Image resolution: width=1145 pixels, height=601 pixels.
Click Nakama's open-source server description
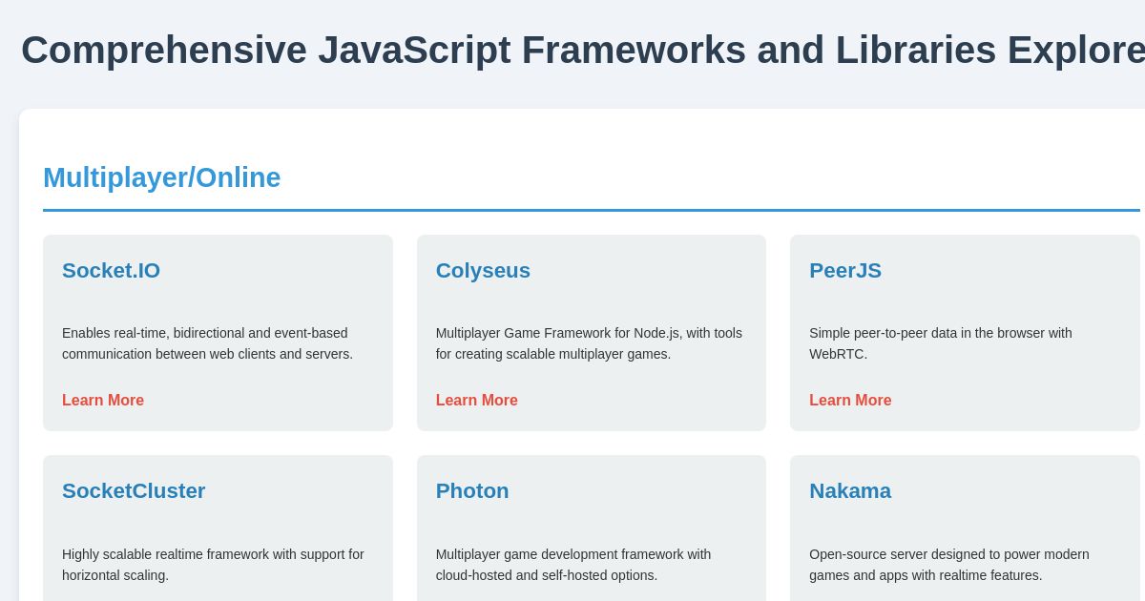949,565
